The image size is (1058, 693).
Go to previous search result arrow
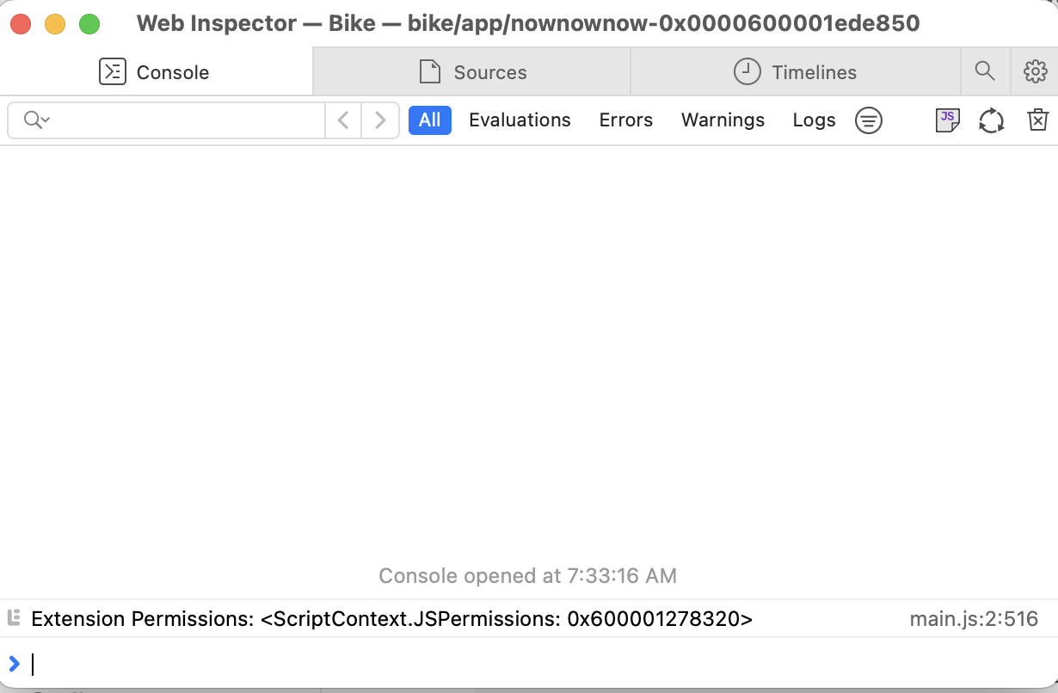[343, 120]
